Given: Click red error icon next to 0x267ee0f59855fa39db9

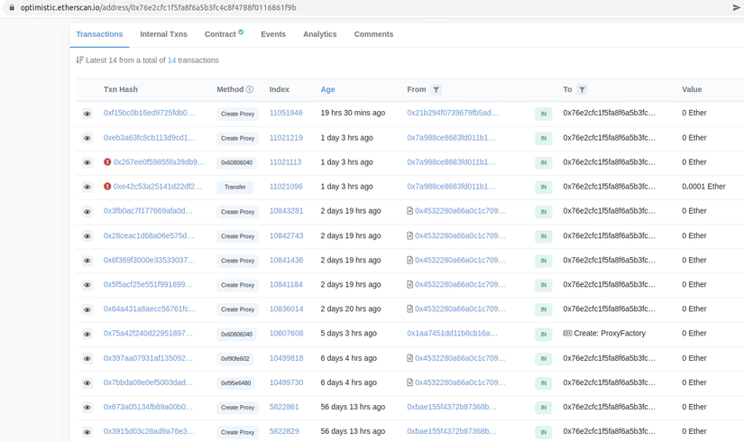Looking at the screenshot, I should 107,162.
